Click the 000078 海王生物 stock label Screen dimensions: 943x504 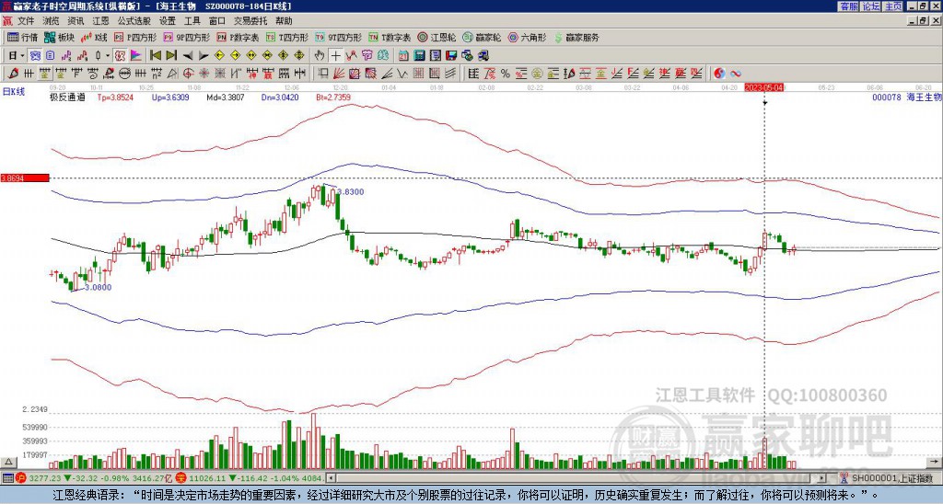click(x=905, y=97)
